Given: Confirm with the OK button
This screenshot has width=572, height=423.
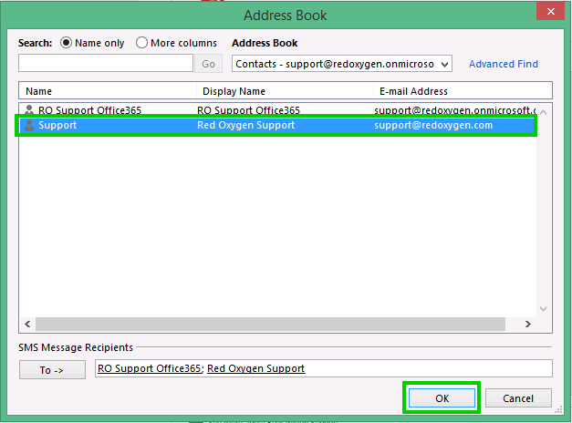Looking at the screenshot, I should tap(442, 398).
